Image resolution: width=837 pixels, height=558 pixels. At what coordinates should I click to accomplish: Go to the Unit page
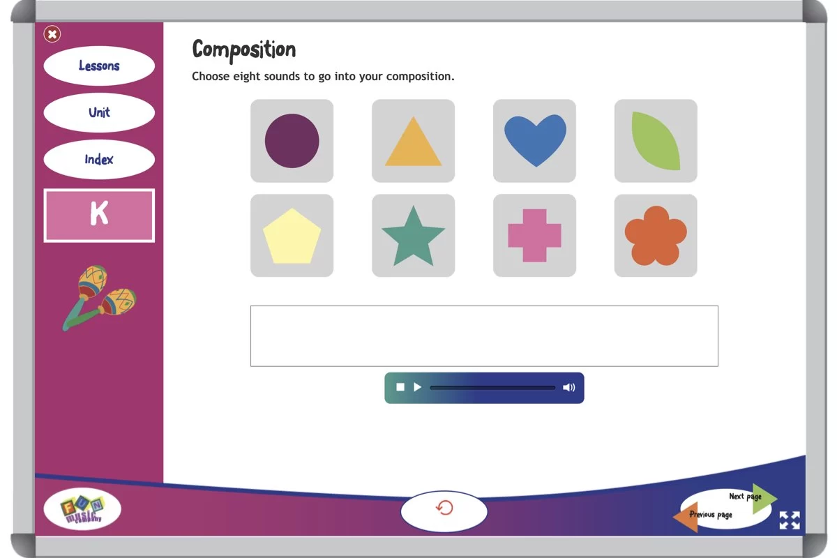99,112
